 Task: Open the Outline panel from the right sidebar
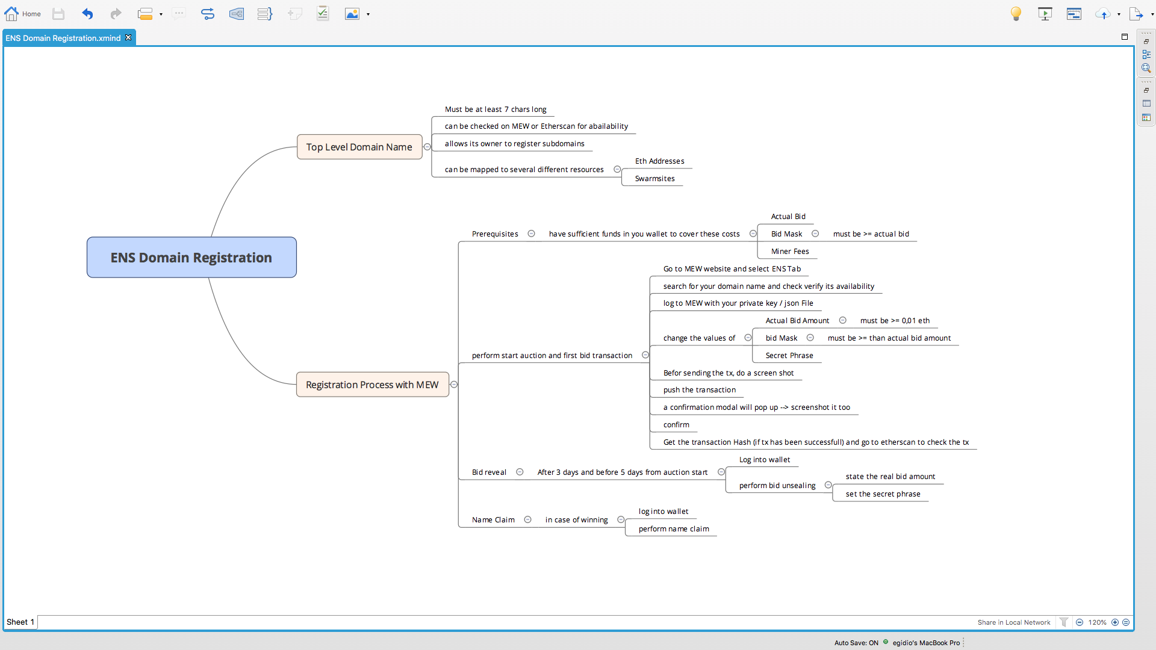[x=1146, y=54]
